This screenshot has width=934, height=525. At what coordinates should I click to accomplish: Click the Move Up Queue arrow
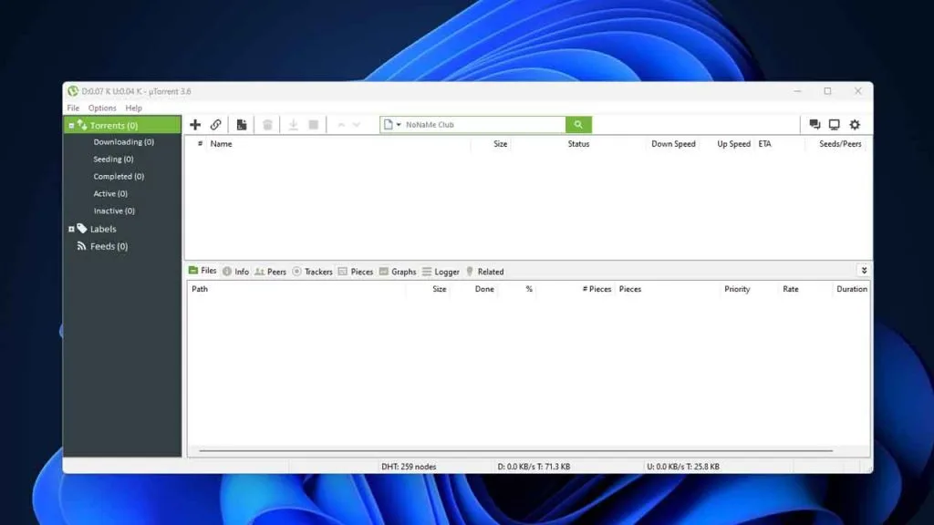point(341,124)
